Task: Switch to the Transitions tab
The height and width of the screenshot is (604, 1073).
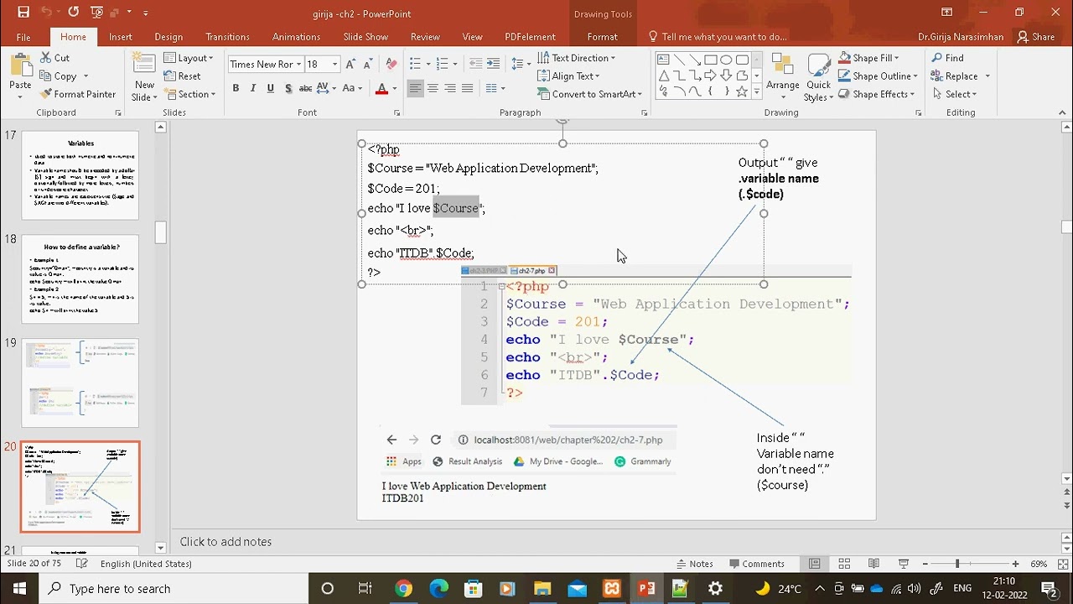Action: point(227,37)
